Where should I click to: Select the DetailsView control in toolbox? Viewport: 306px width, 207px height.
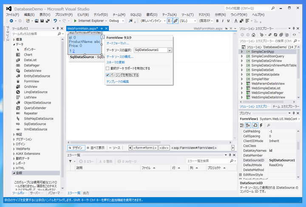click(x=33, y=71)
